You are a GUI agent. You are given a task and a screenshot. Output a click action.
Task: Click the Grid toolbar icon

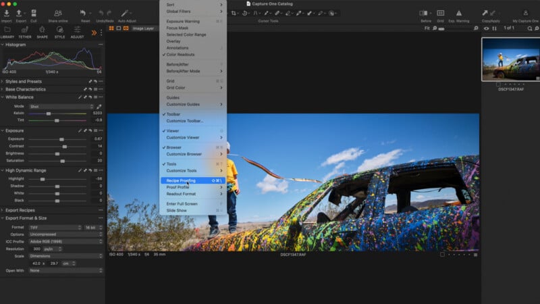(440, 13)
